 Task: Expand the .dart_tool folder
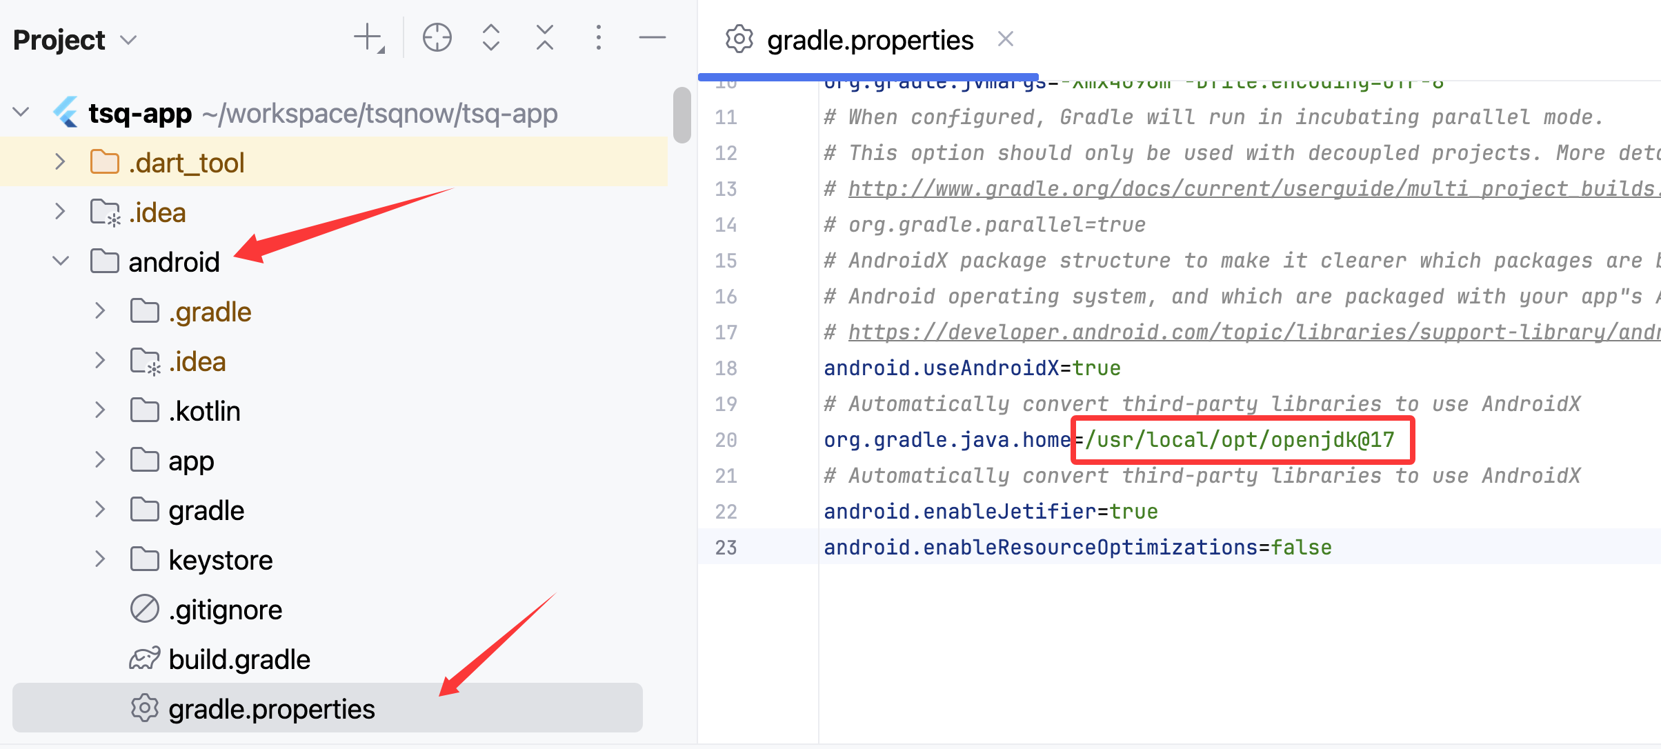tap(61, 162)
